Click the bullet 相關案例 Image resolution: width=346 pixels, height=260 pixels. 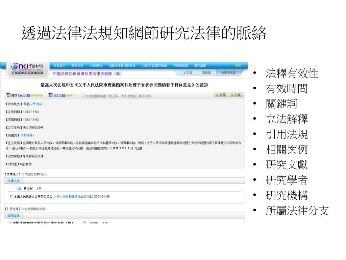[x=287, y=149]
